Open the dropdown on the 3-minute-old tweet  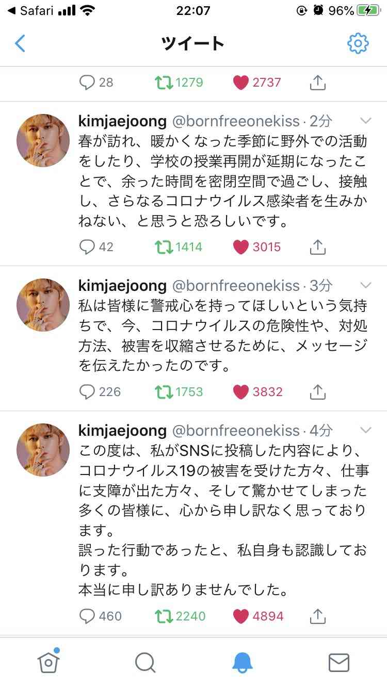point(366,285)
